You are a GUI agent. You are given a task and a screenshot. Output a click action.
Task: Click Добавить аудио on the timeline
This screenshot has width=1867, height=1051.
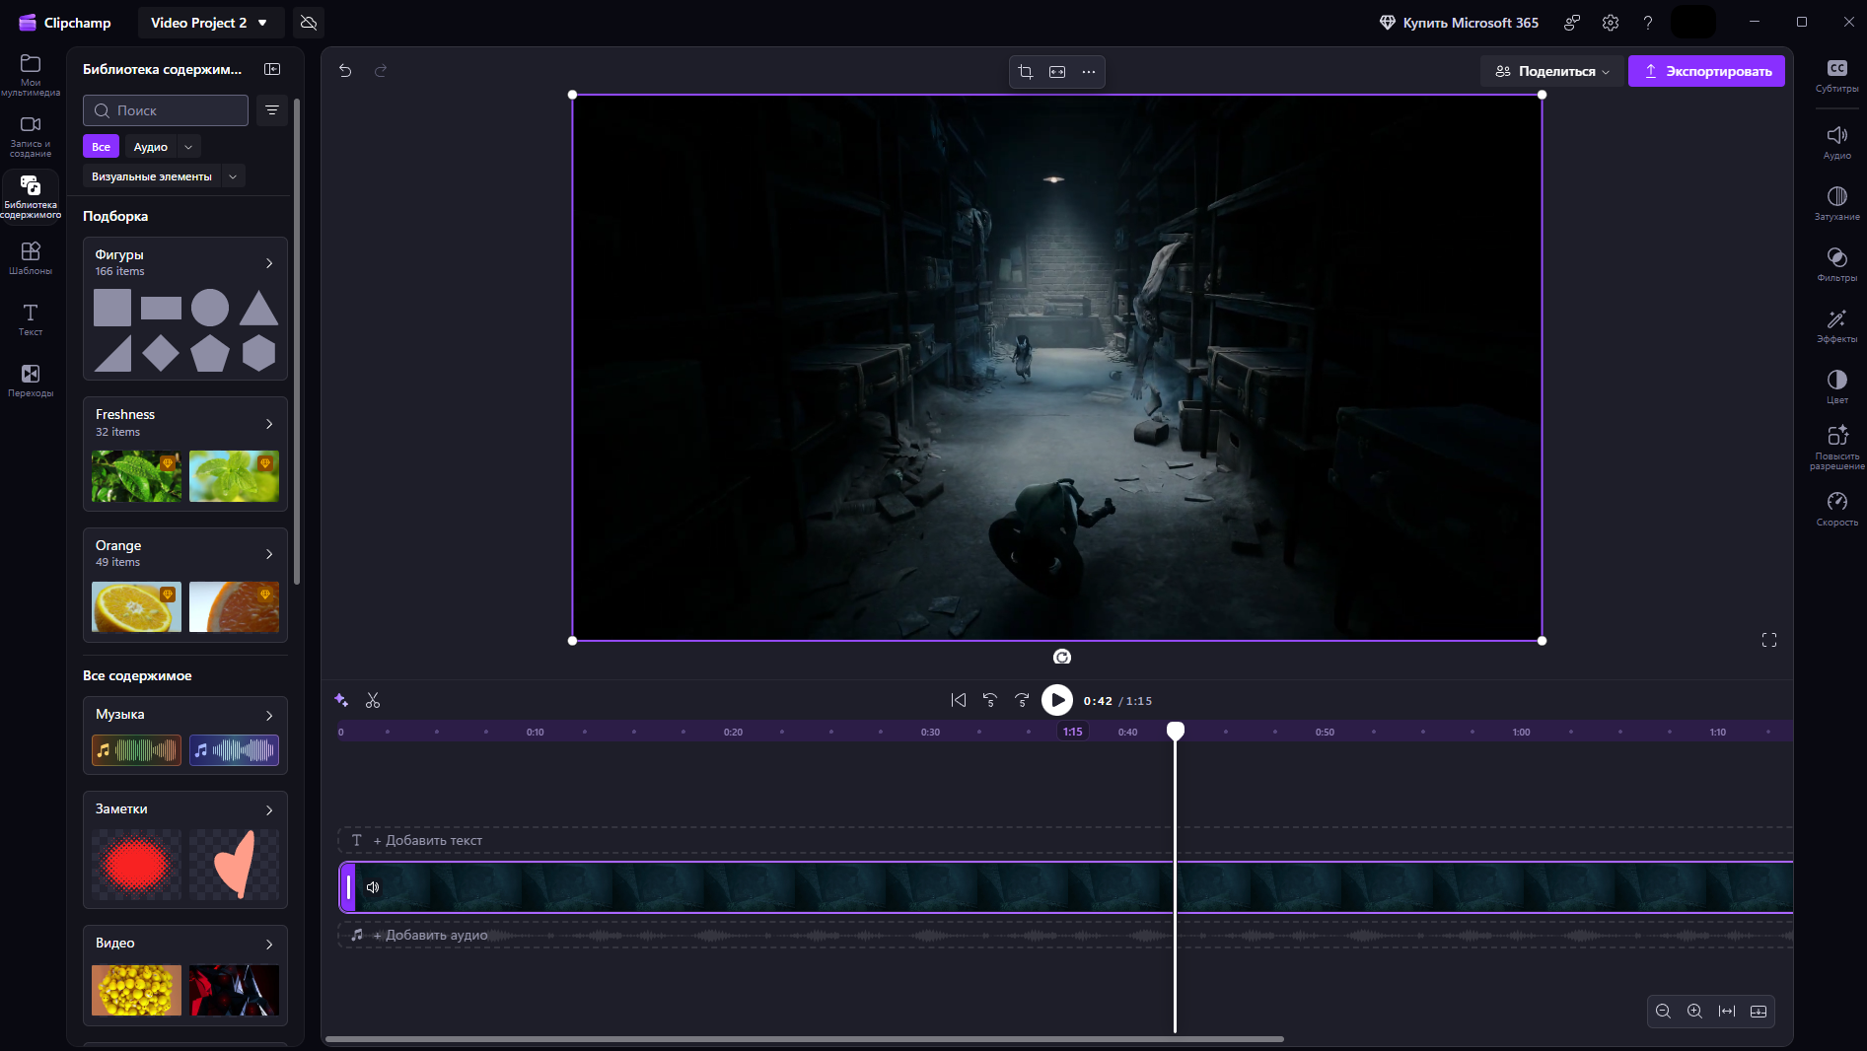click(430, 935)
